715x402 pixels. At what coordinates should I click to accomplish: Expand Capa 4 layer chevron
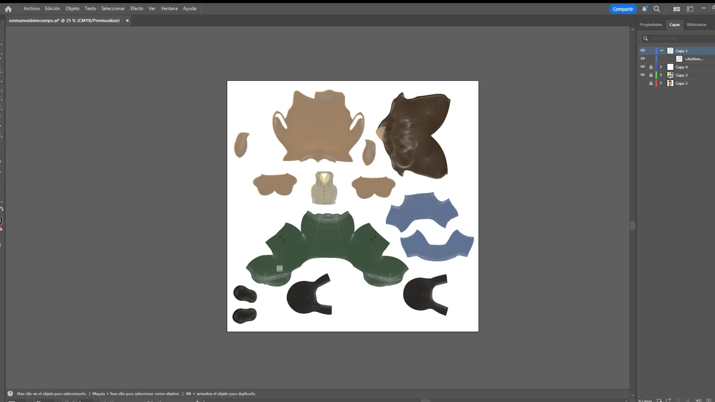[x=661, y=67]
